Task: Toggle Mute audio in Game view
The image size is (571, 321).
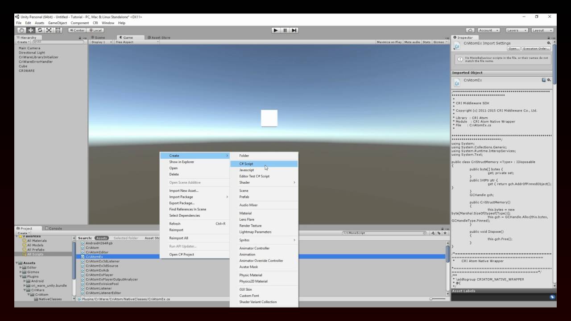Action: (412, 42)
